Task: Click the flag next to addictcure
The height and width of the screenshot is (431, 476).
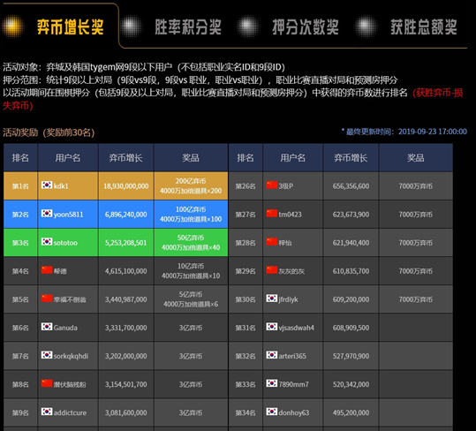Action: [x=47, y=412]
